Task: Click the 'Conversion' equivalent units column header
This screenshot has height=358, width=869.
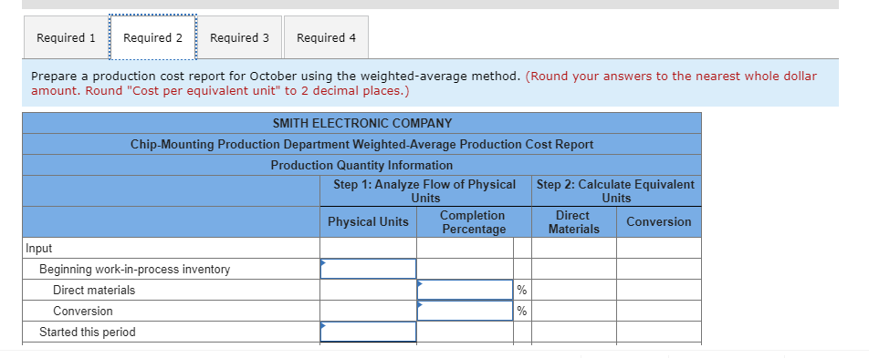Action: pos(659,222)
